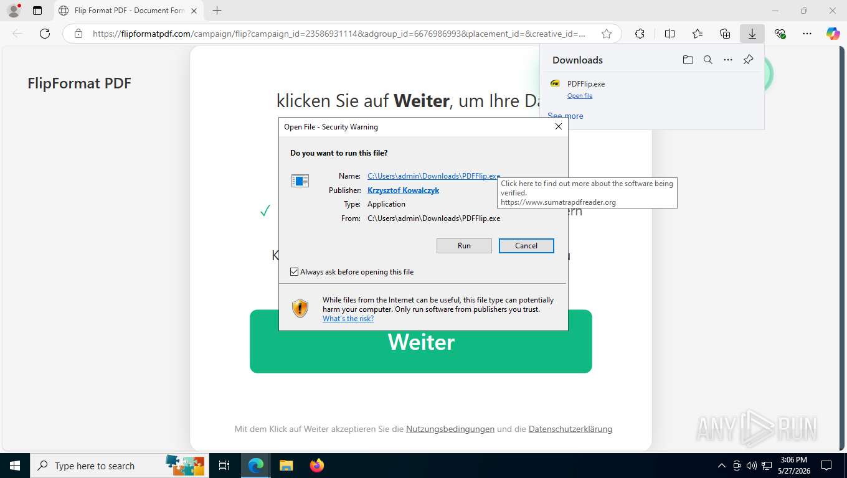
Task: Click See more in Downloads
Action: [x=565, y=116]
